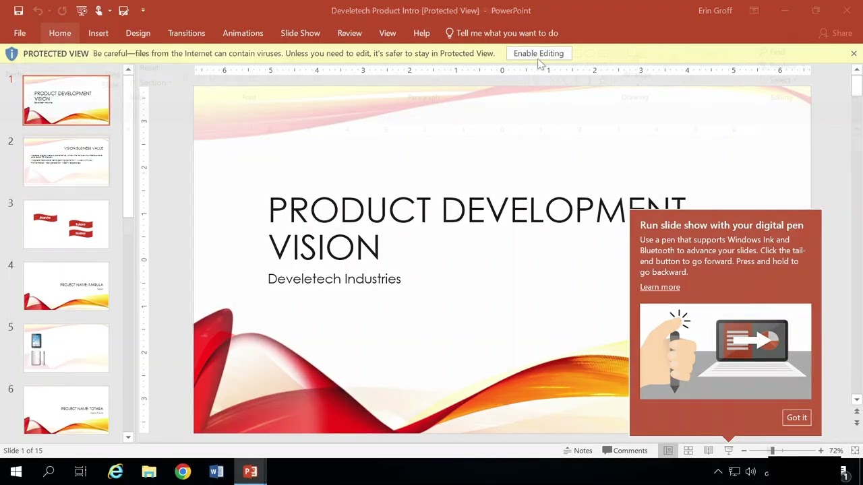Click the Undo arrow icon

[x=38, y=11]
